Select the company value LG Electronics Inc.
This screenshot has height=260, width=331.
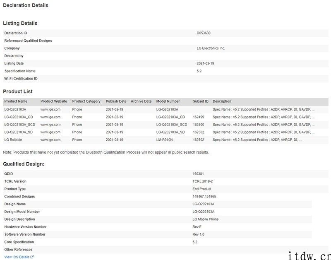(x=211, y=48)
